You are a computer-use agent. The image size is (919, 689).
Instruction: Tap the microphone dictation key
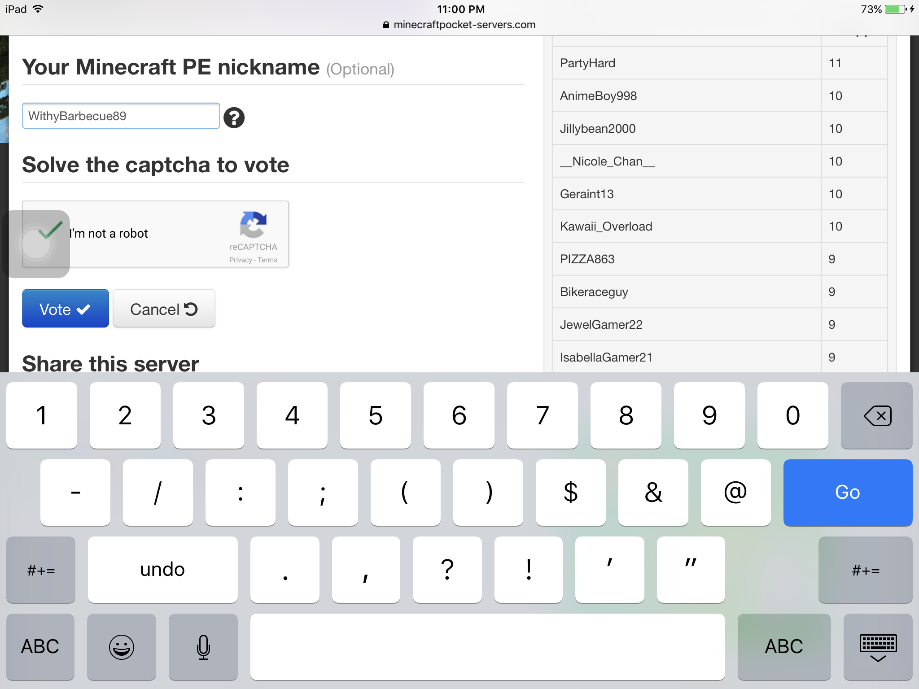(203, 647)
